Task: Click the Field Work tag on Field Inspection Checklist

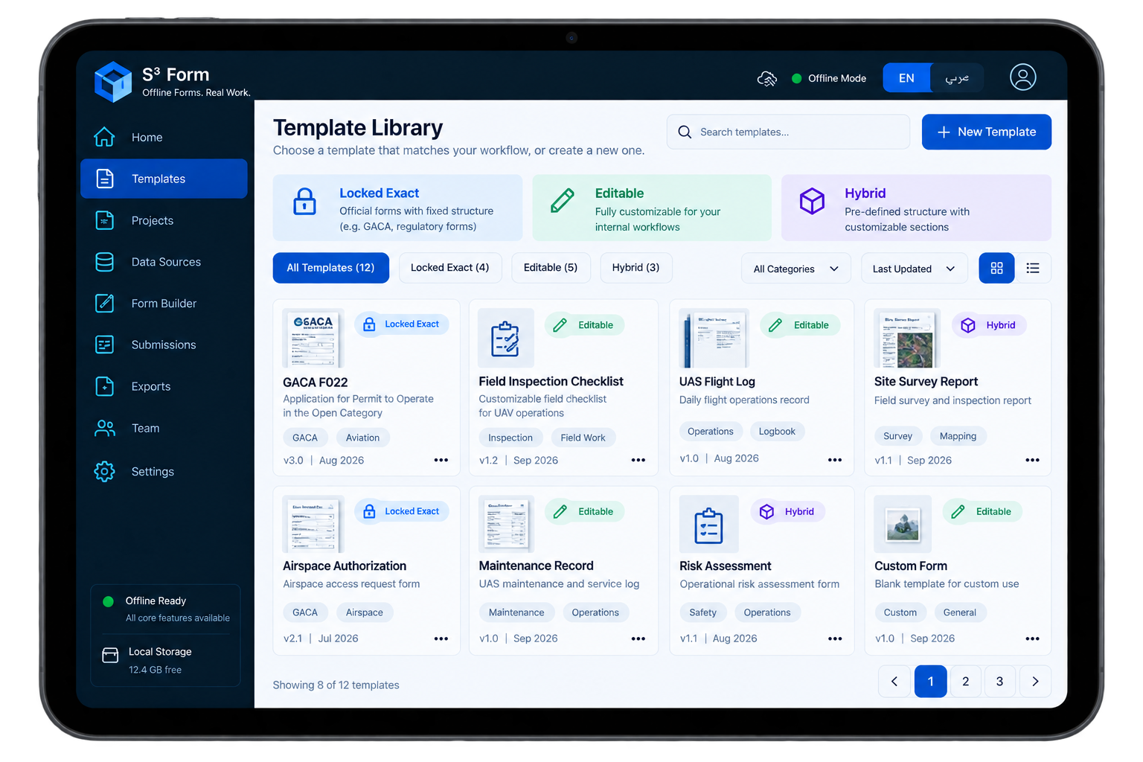Action: (x=583, y=438)
